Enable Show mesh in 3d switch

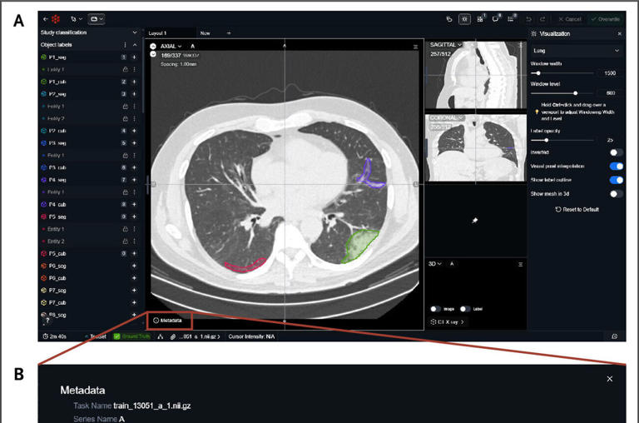617,194
